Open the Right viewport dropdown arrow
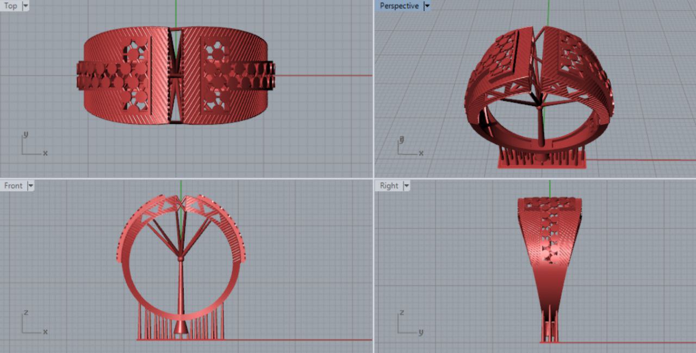696x353 pixels. (x=406, y=186)
